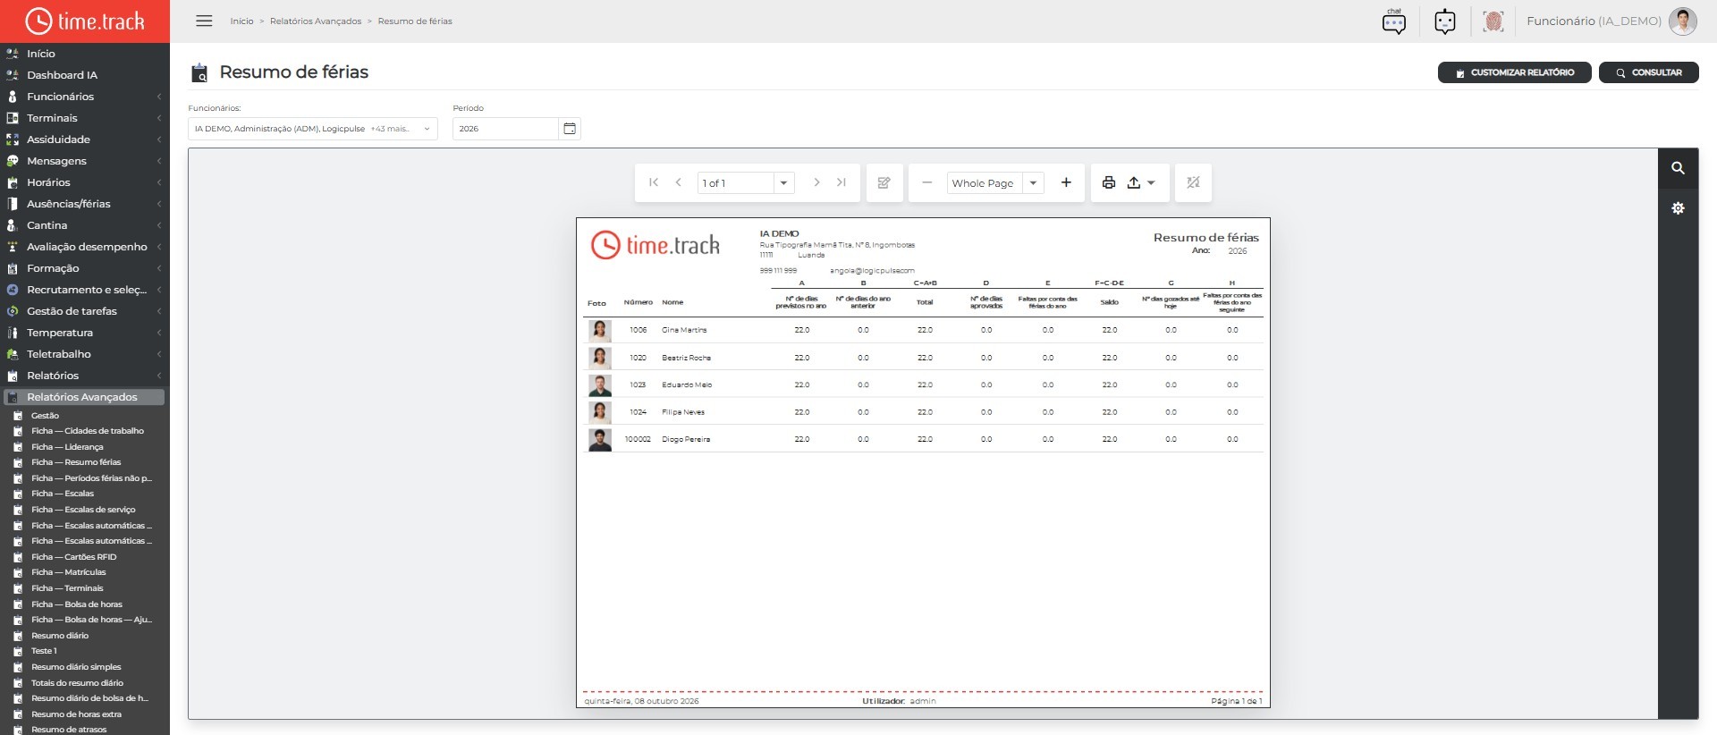The image size is (1717, 735).
Task: Click the Período year input field
Action: coord(506,129)
